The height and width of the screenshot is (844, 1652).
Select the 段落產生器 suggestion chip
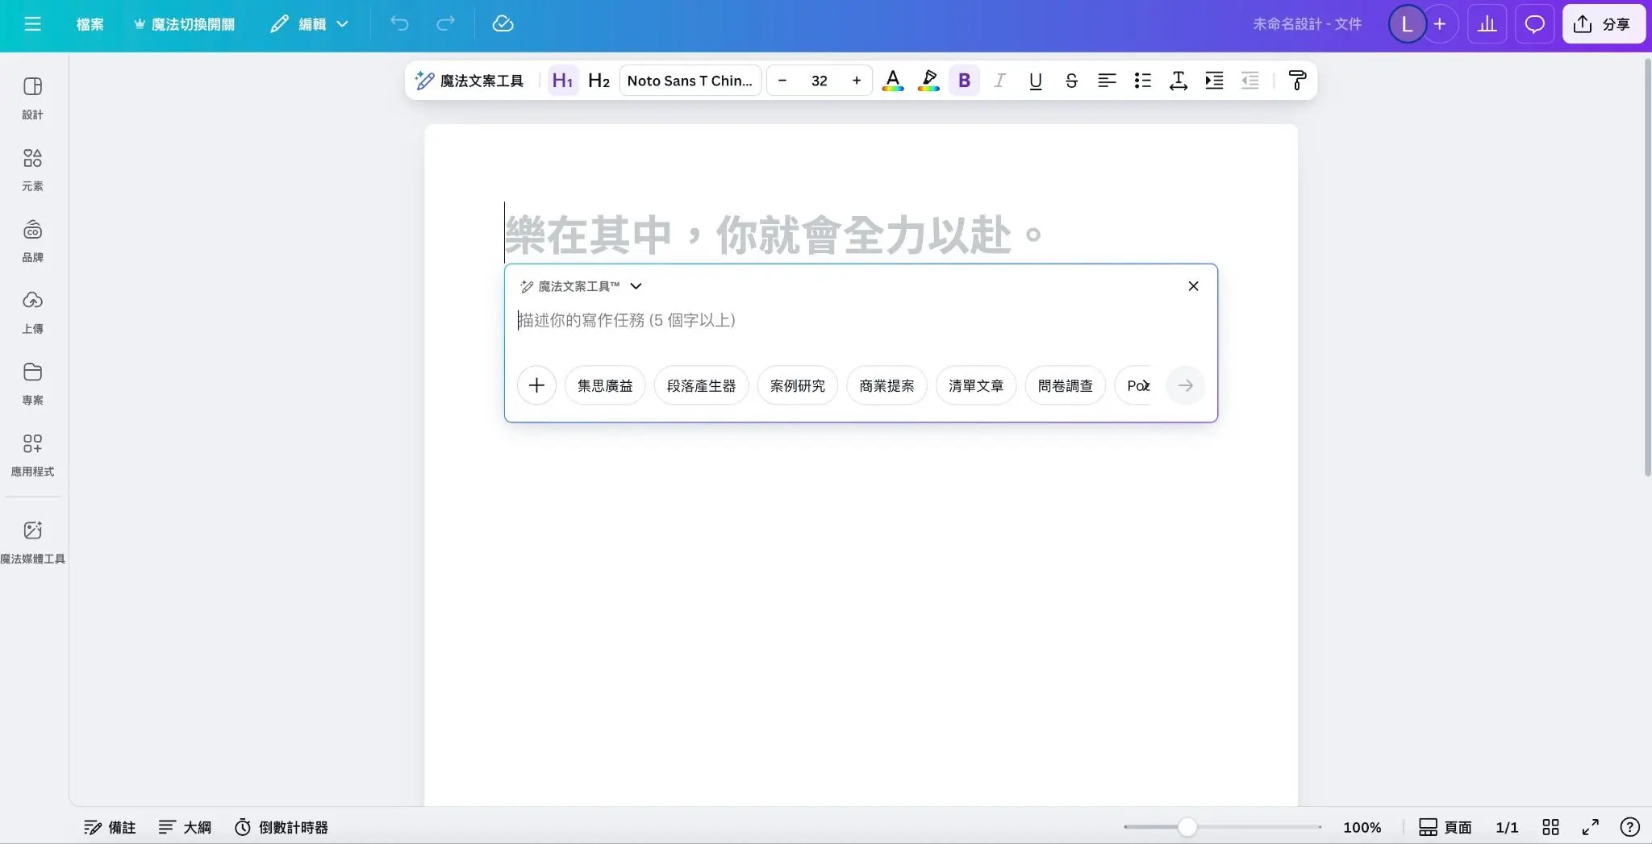click(x=700, y=385)
